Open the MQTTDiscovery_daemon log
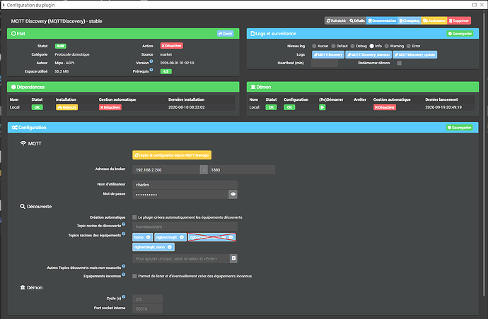The image size is (488, 319). 368,54
